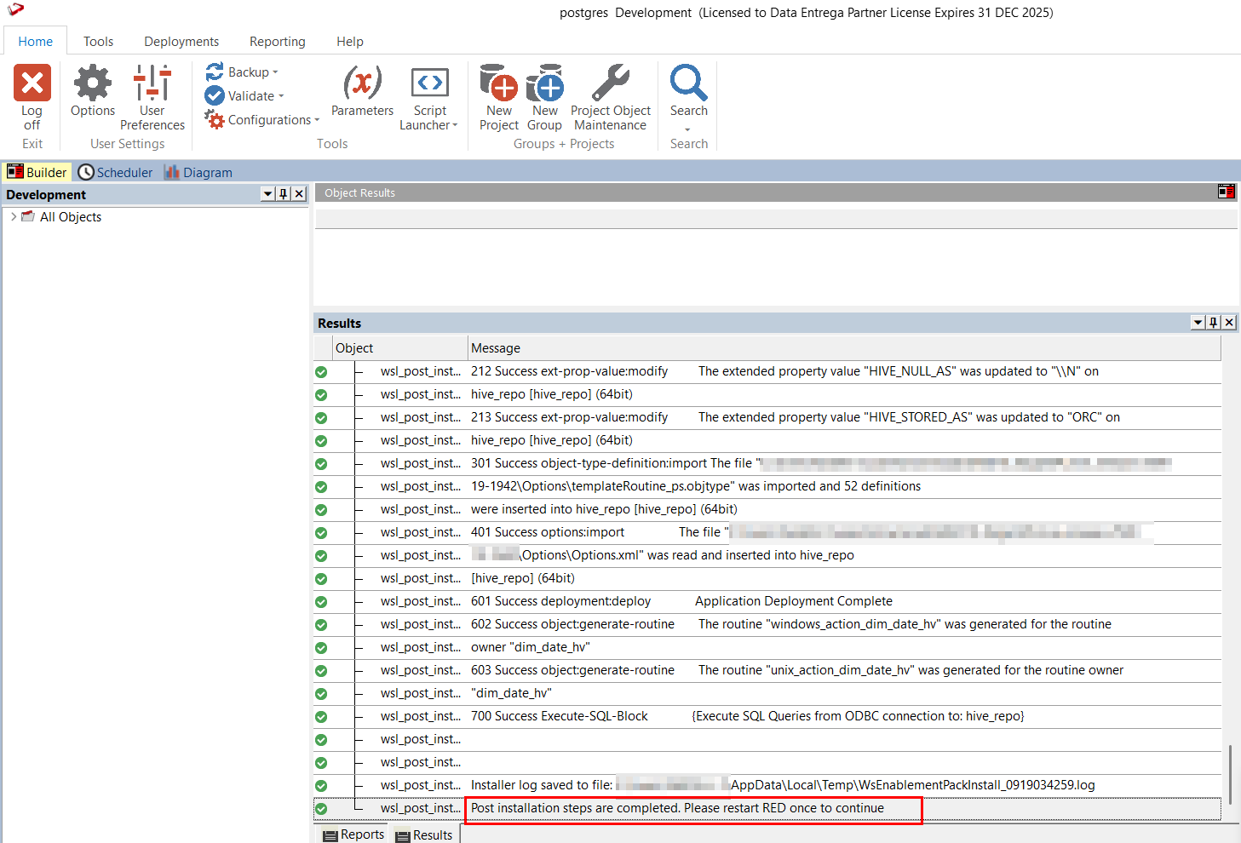Click the WhereScape RED logo icon
The image size is (1241, 843).
15,9
